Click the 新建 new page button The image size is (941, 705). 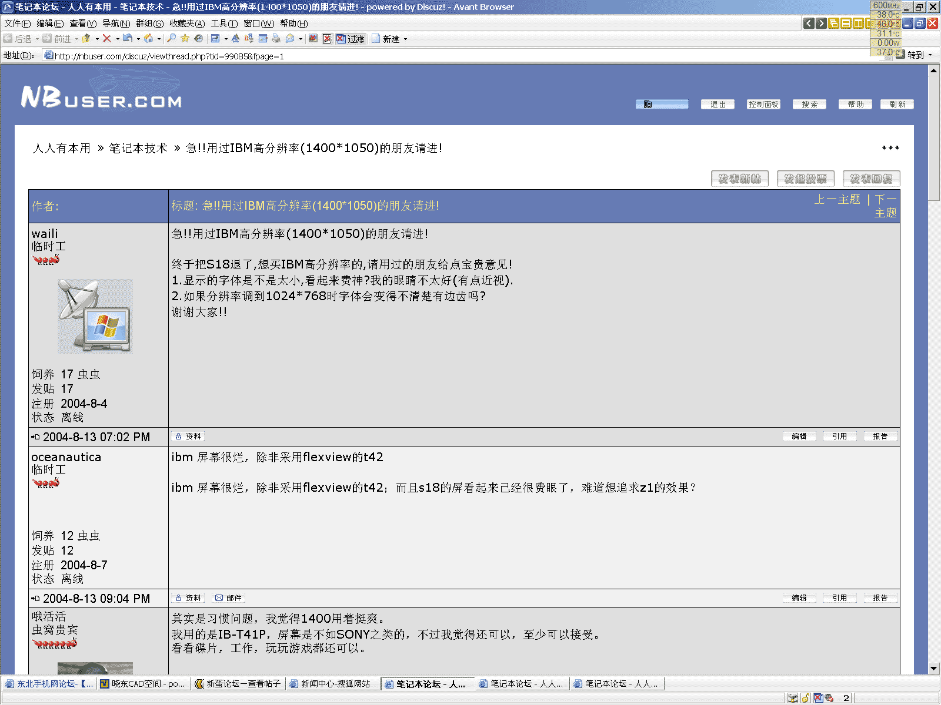coord(386,39)
